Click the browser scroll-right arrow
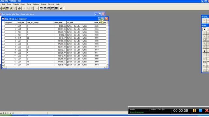Image resolution: width=209 pixels, height=117 pixels. 105,67
